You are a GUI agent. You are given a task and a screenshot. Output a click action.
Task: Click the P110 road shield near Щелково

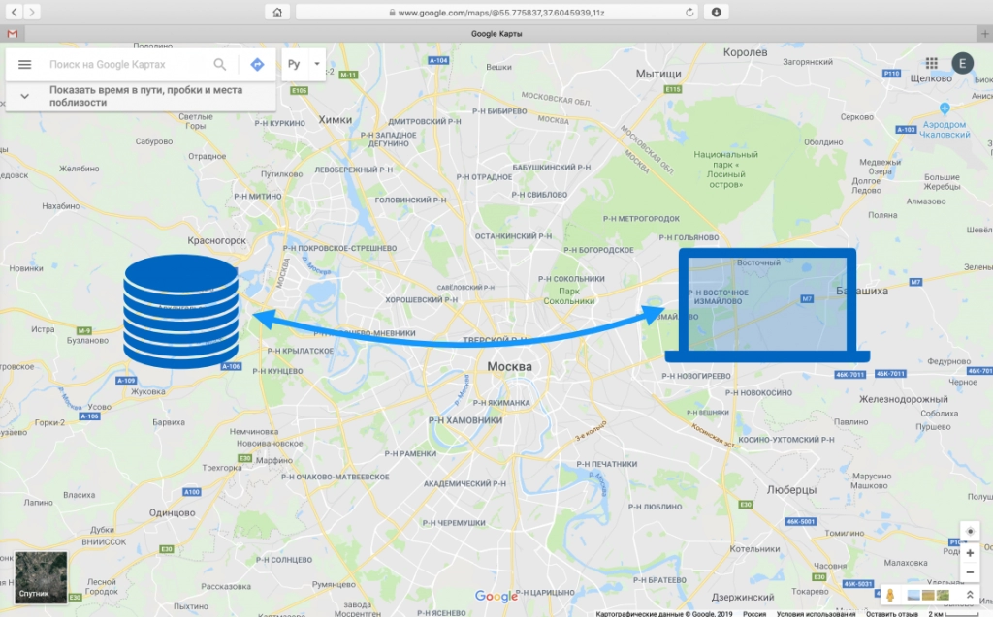click(x=892, y=74)
